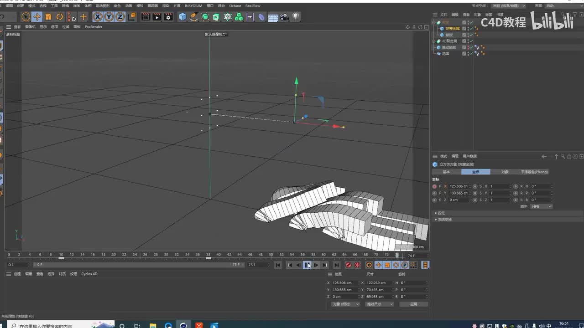Select the Move tool in top toolbar
The width and height of the screenshot is (584, 328).
(37, 17)
